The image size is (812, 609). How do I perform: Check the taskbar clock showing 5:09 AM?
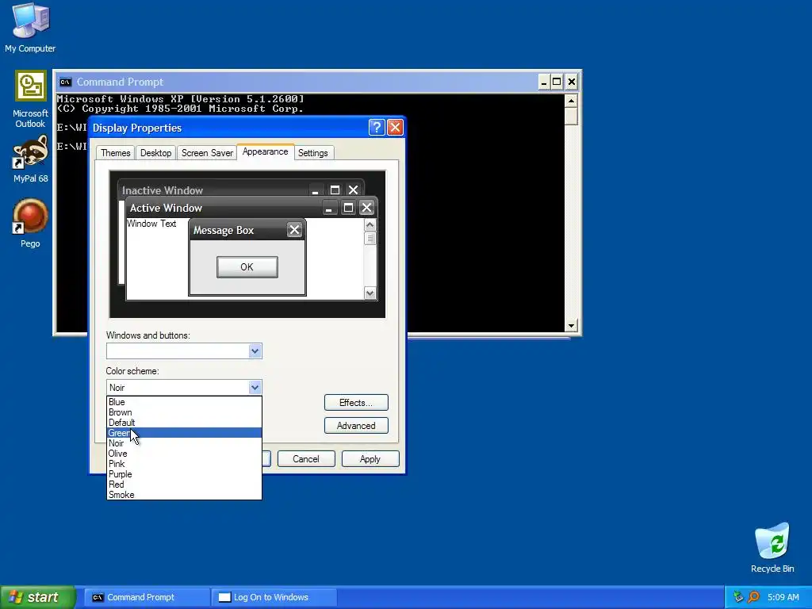point(783,597)
